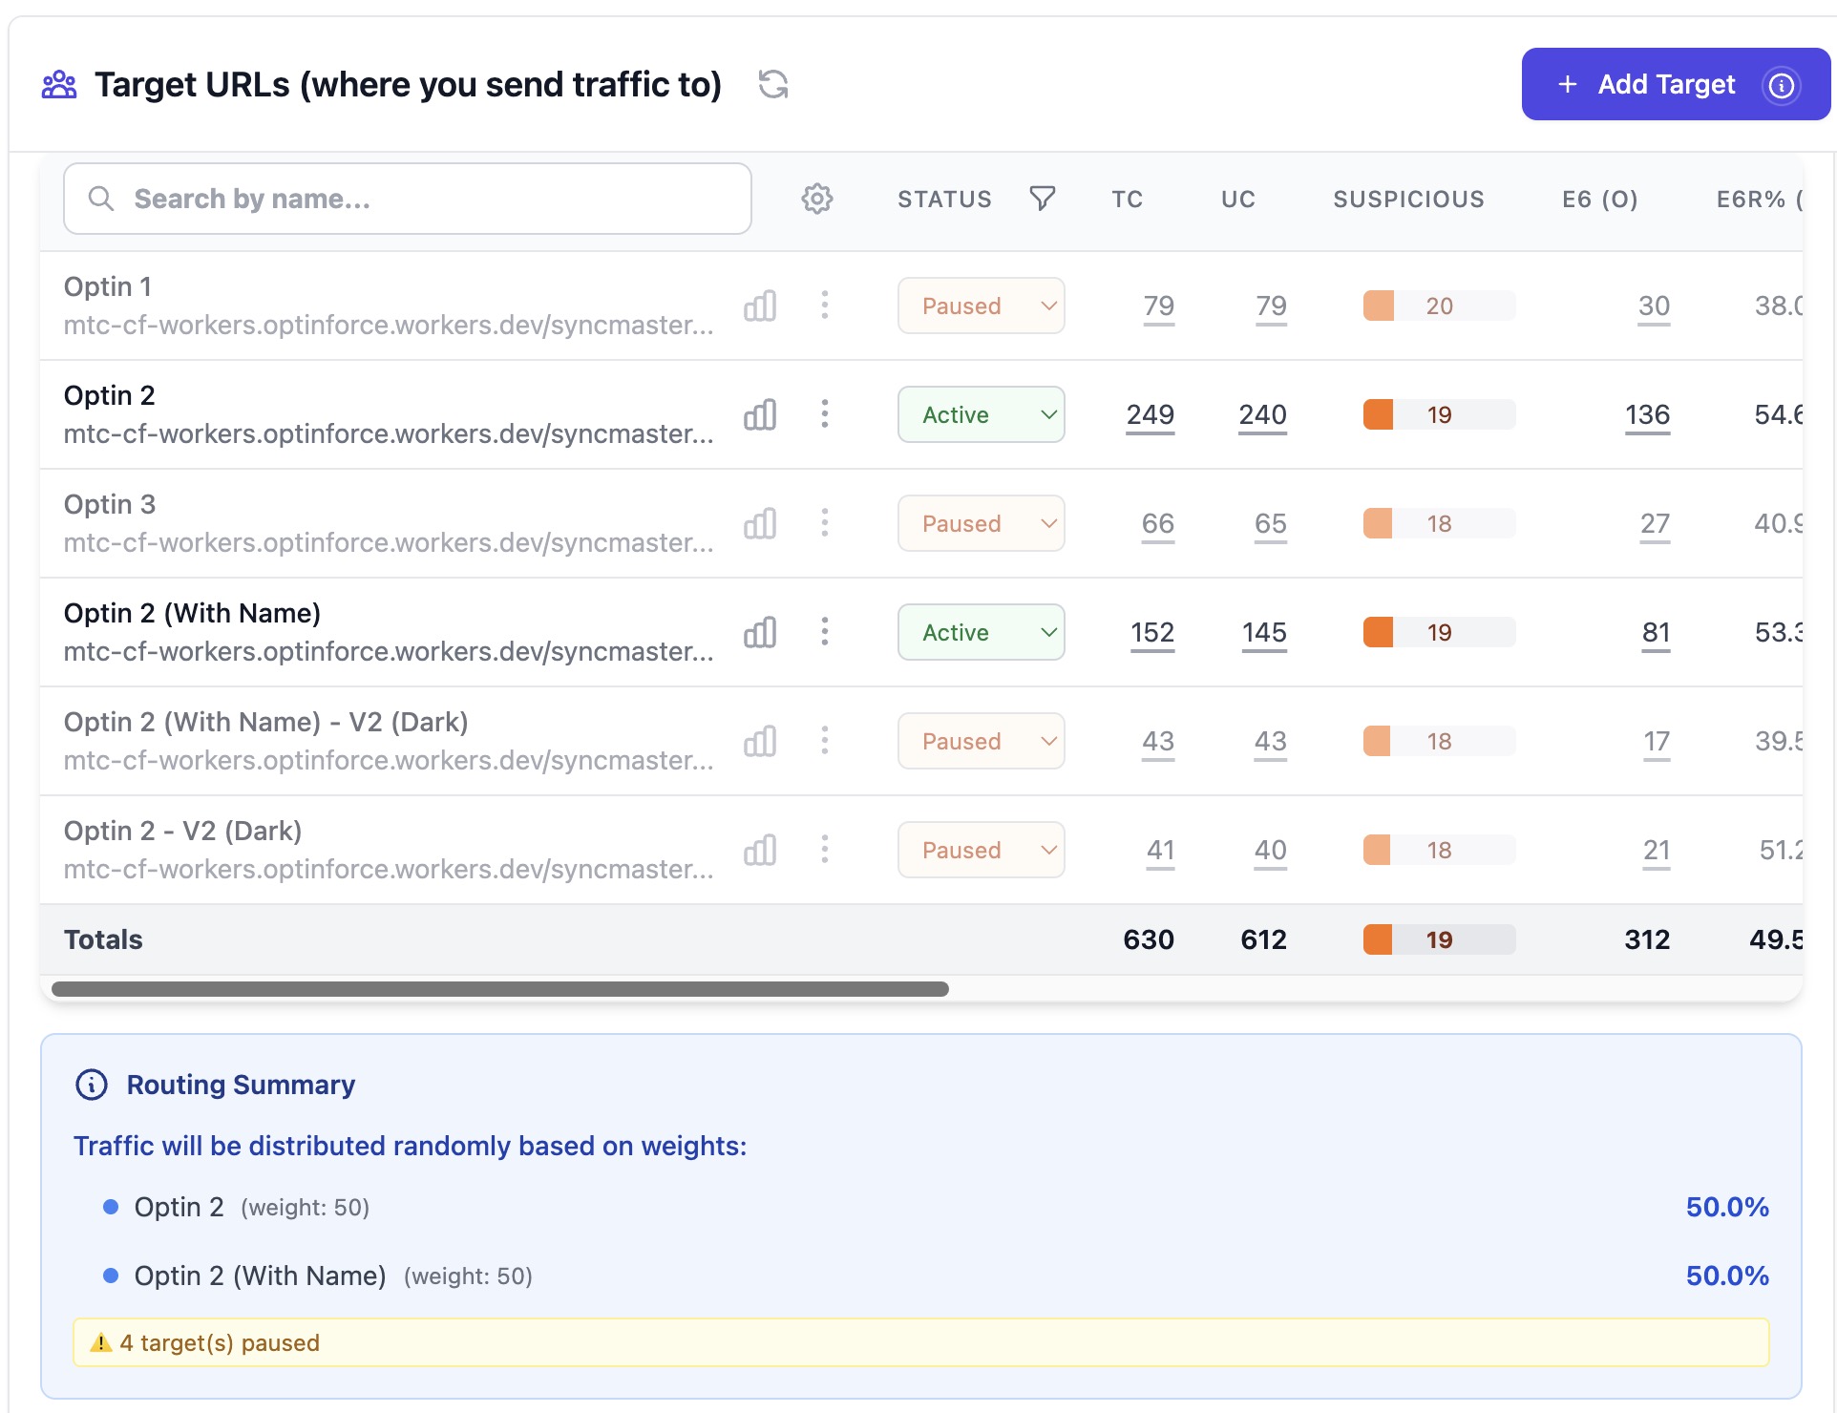Click the status filter funnel icon
1837x1413 pixels.
click(1043, 198)
